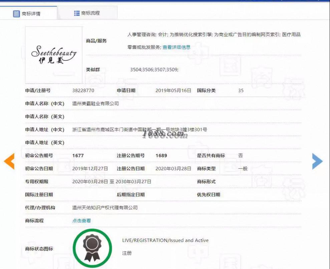Open the 查看详细信息 link
Screen dimensions: 330x269
(x=177, y=47)
